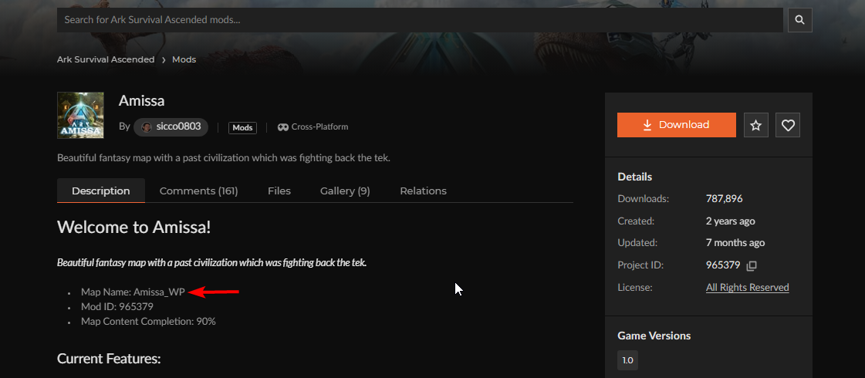Image resolution: width=865 pixels, height=378 pixels.
Task: Copy the Project ID using copy icon
Action: pyautogui.click(x=752, y=265)
